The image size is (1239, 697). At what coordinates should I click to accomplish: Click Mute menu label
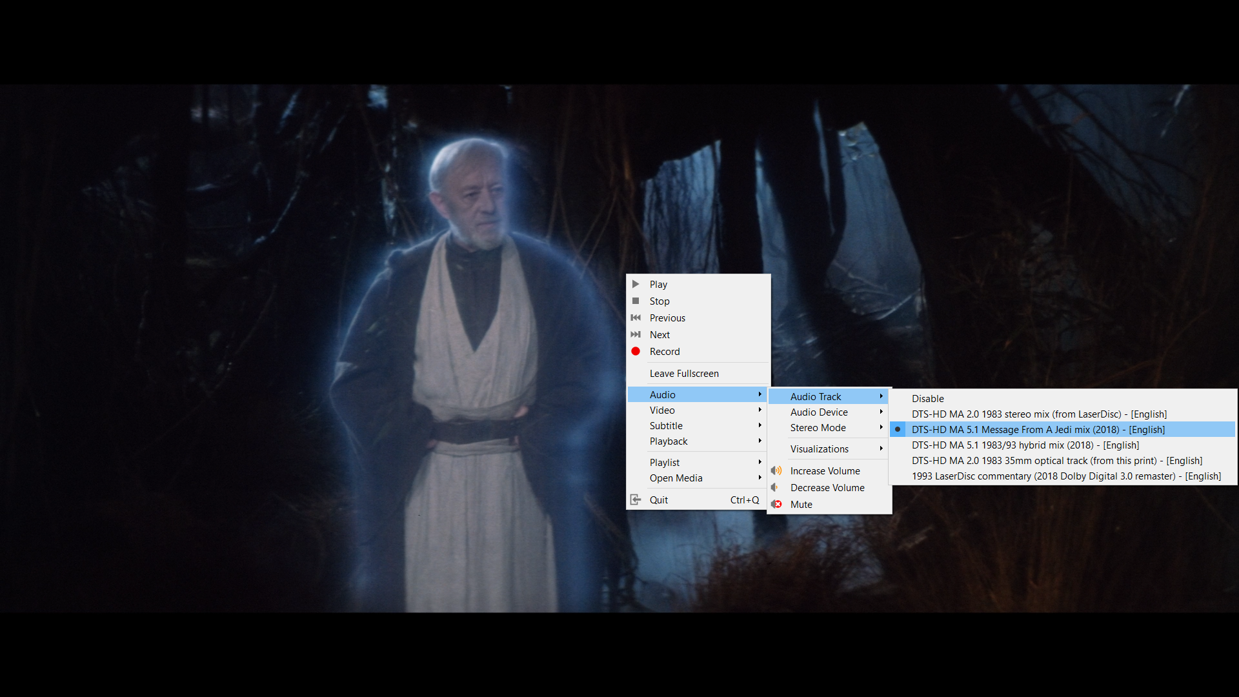pos(801,504)
